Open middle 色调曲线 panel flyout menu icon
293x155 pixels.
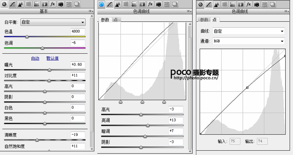click(x=189, y=11)
